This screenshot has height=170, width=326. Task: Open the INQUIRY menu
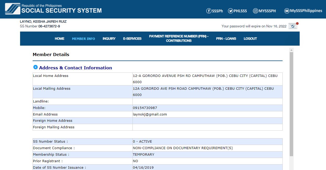point(109,39)
